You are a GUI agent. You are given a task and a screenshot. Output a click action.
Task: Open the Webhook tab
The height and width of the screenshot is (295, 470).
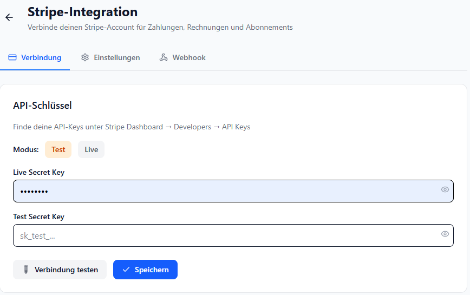point(182,57)
